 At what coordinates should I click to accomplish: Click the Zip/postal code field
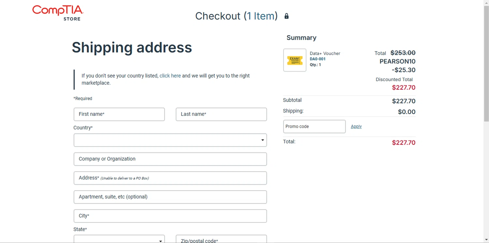pos(221,240)
